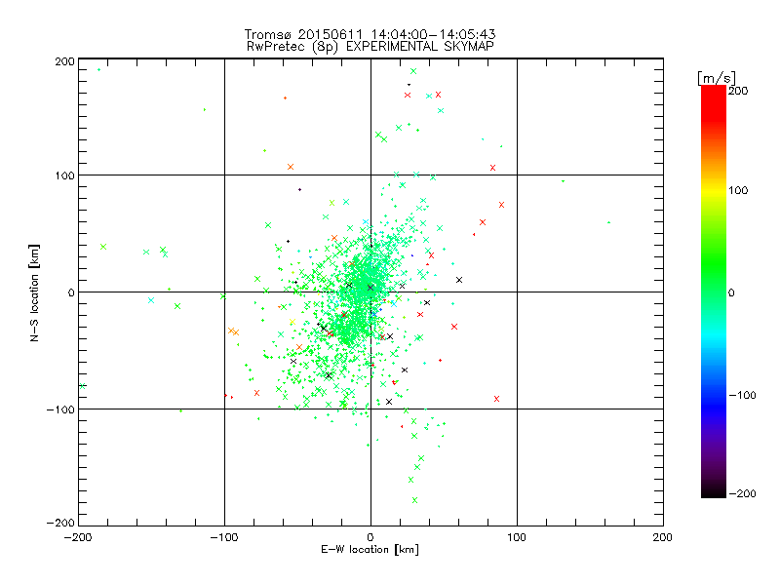Click the "200" tick label on the N-S axis
The height and width of the screenshot is (585, 780).
pos(64,61)
